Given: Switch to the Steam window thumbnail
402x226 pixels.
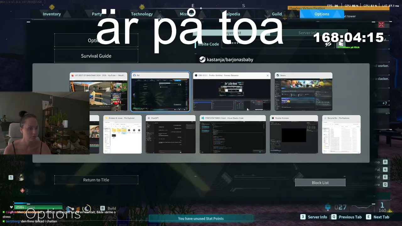Looking at the screenshot, I should click(303, 92).
